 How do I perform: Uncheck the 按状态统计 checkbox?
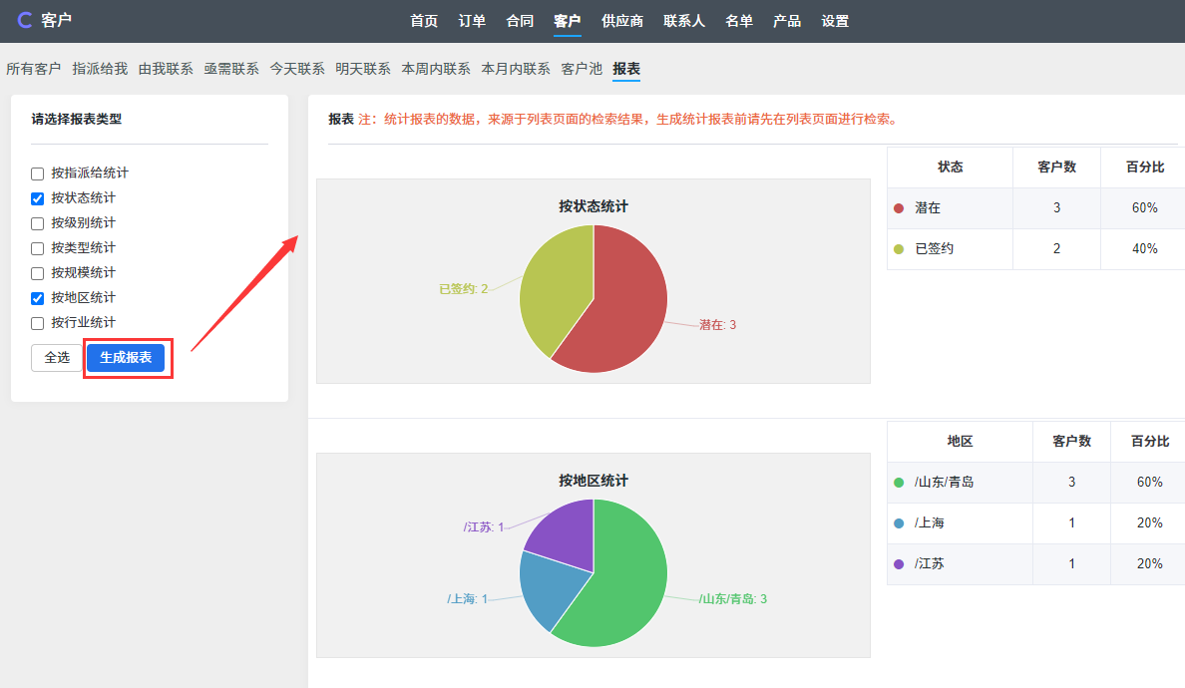(38, 198)
